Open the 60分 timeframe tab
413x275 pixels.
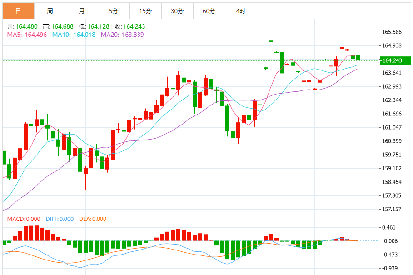click(x=209, y=11)
